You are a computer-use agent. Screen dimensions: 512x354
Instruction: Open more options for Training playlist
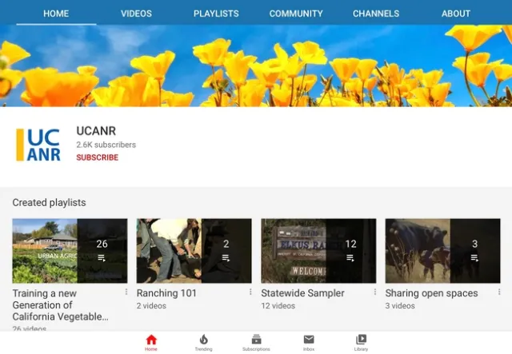pyautogui.click(x=126, y=292)
